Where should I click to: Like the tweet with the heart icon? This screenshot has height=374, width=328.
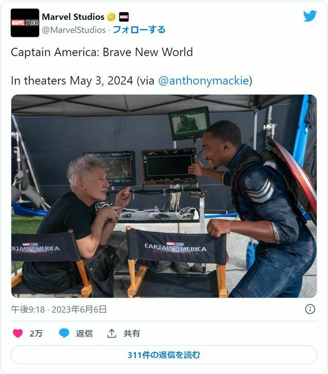(x=17, y=333)
